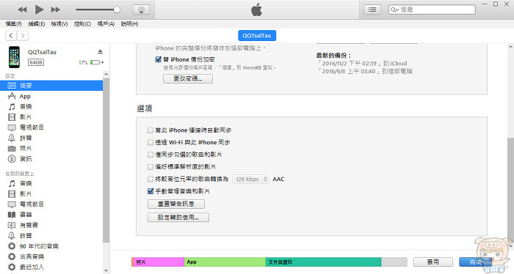Open the 說明(H) menu
This screenshot has width=514, height=274.
(x=129, y=24)
